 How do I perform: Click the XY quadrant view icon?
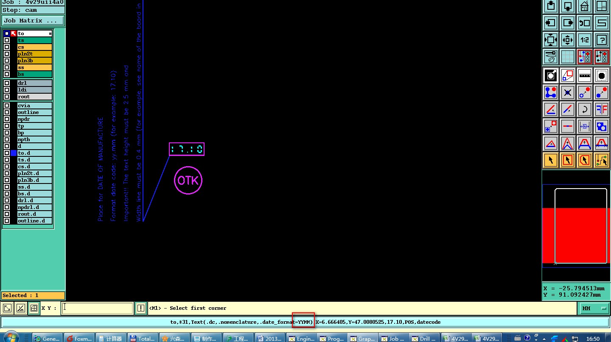click(602, 6)
